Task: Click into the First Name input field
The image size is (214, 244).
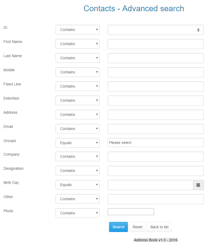Action: pyautogui.click(x=155, y=44)
